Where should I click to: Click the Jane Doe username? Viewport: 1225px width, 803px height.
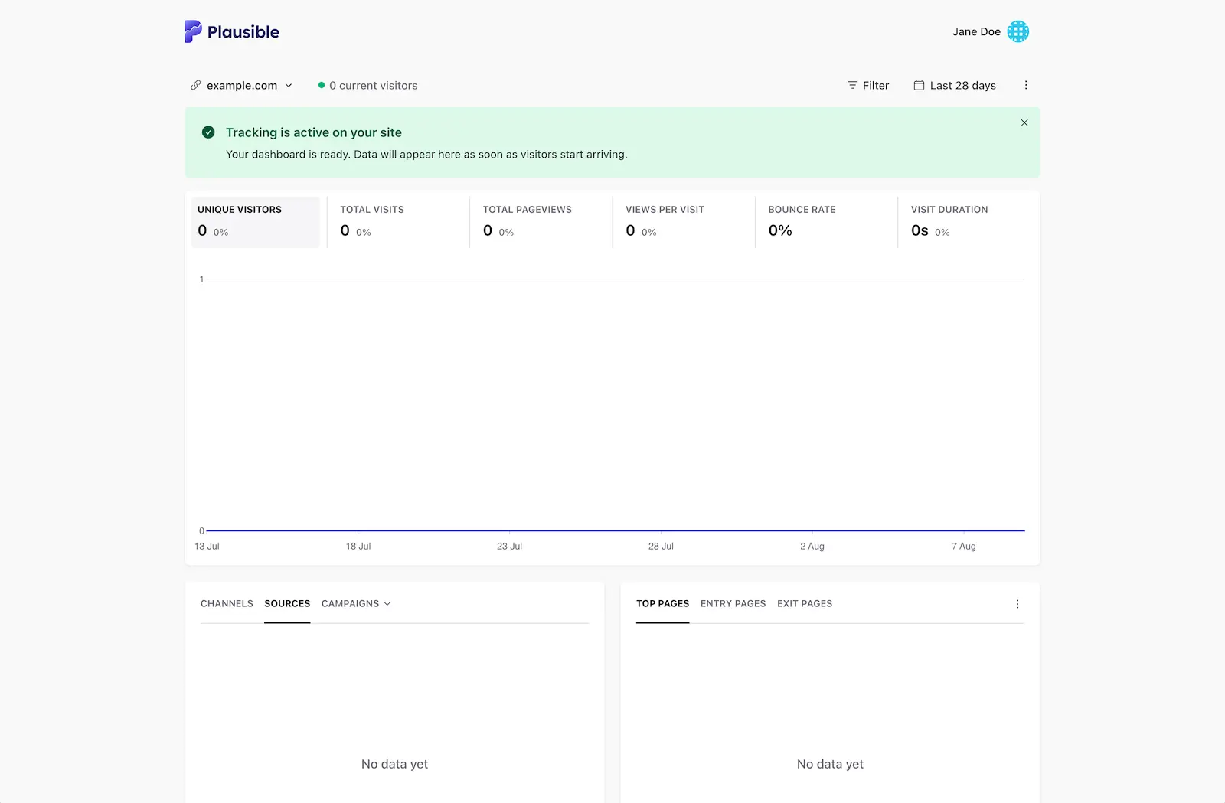point(976,31)
